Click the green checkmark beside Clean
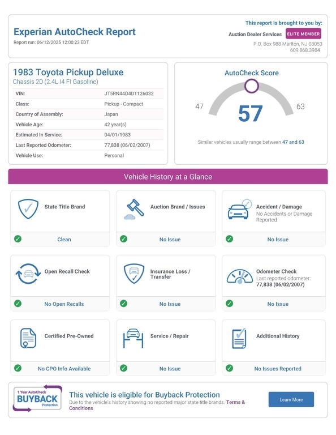336x435 pixels. (18, 239)
